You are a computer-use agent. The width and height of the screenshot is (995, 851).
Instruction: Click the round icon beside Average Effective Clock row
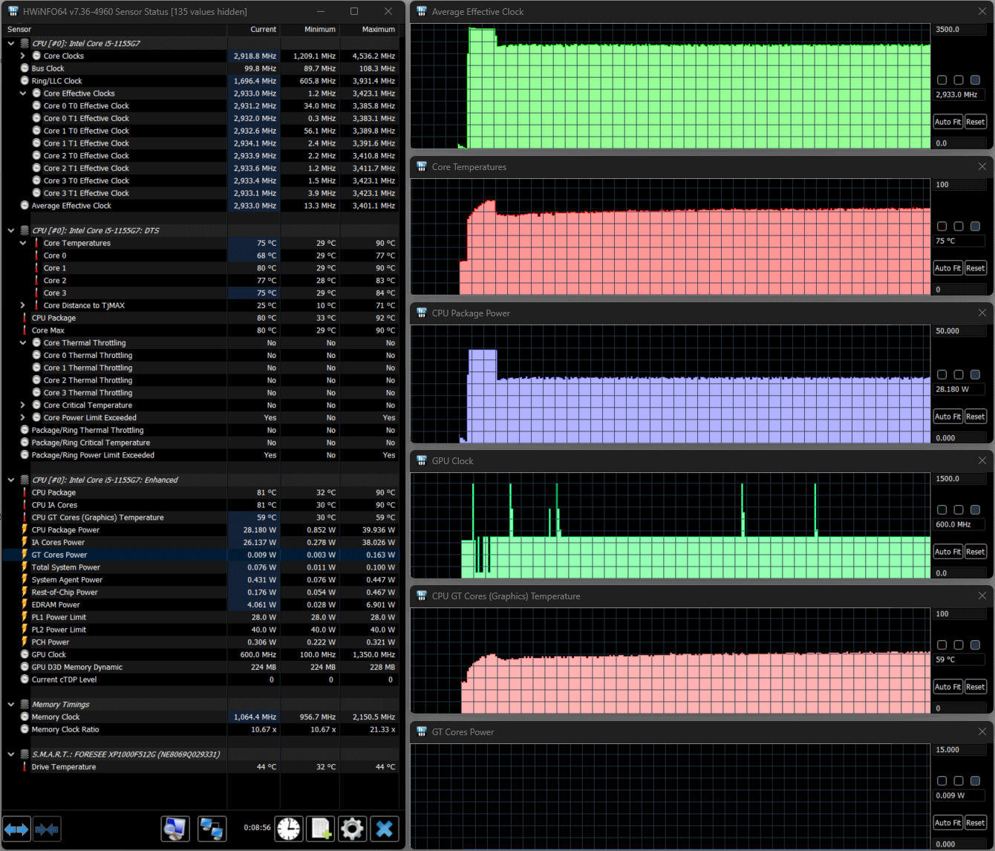coord(25,206)
